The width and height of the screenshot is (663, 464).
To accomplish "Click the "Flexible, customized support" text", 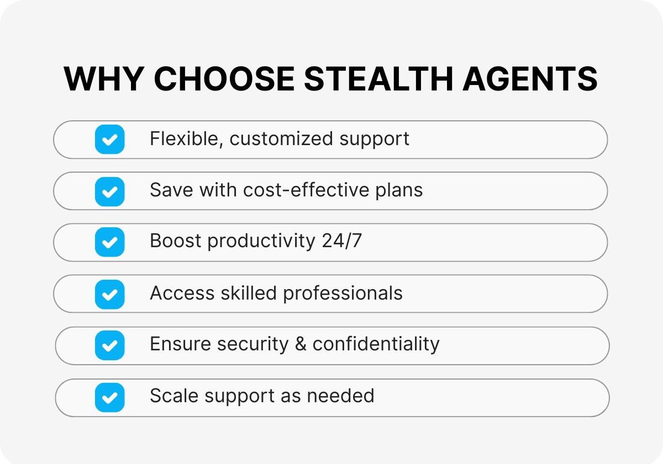I will [279, 138].
